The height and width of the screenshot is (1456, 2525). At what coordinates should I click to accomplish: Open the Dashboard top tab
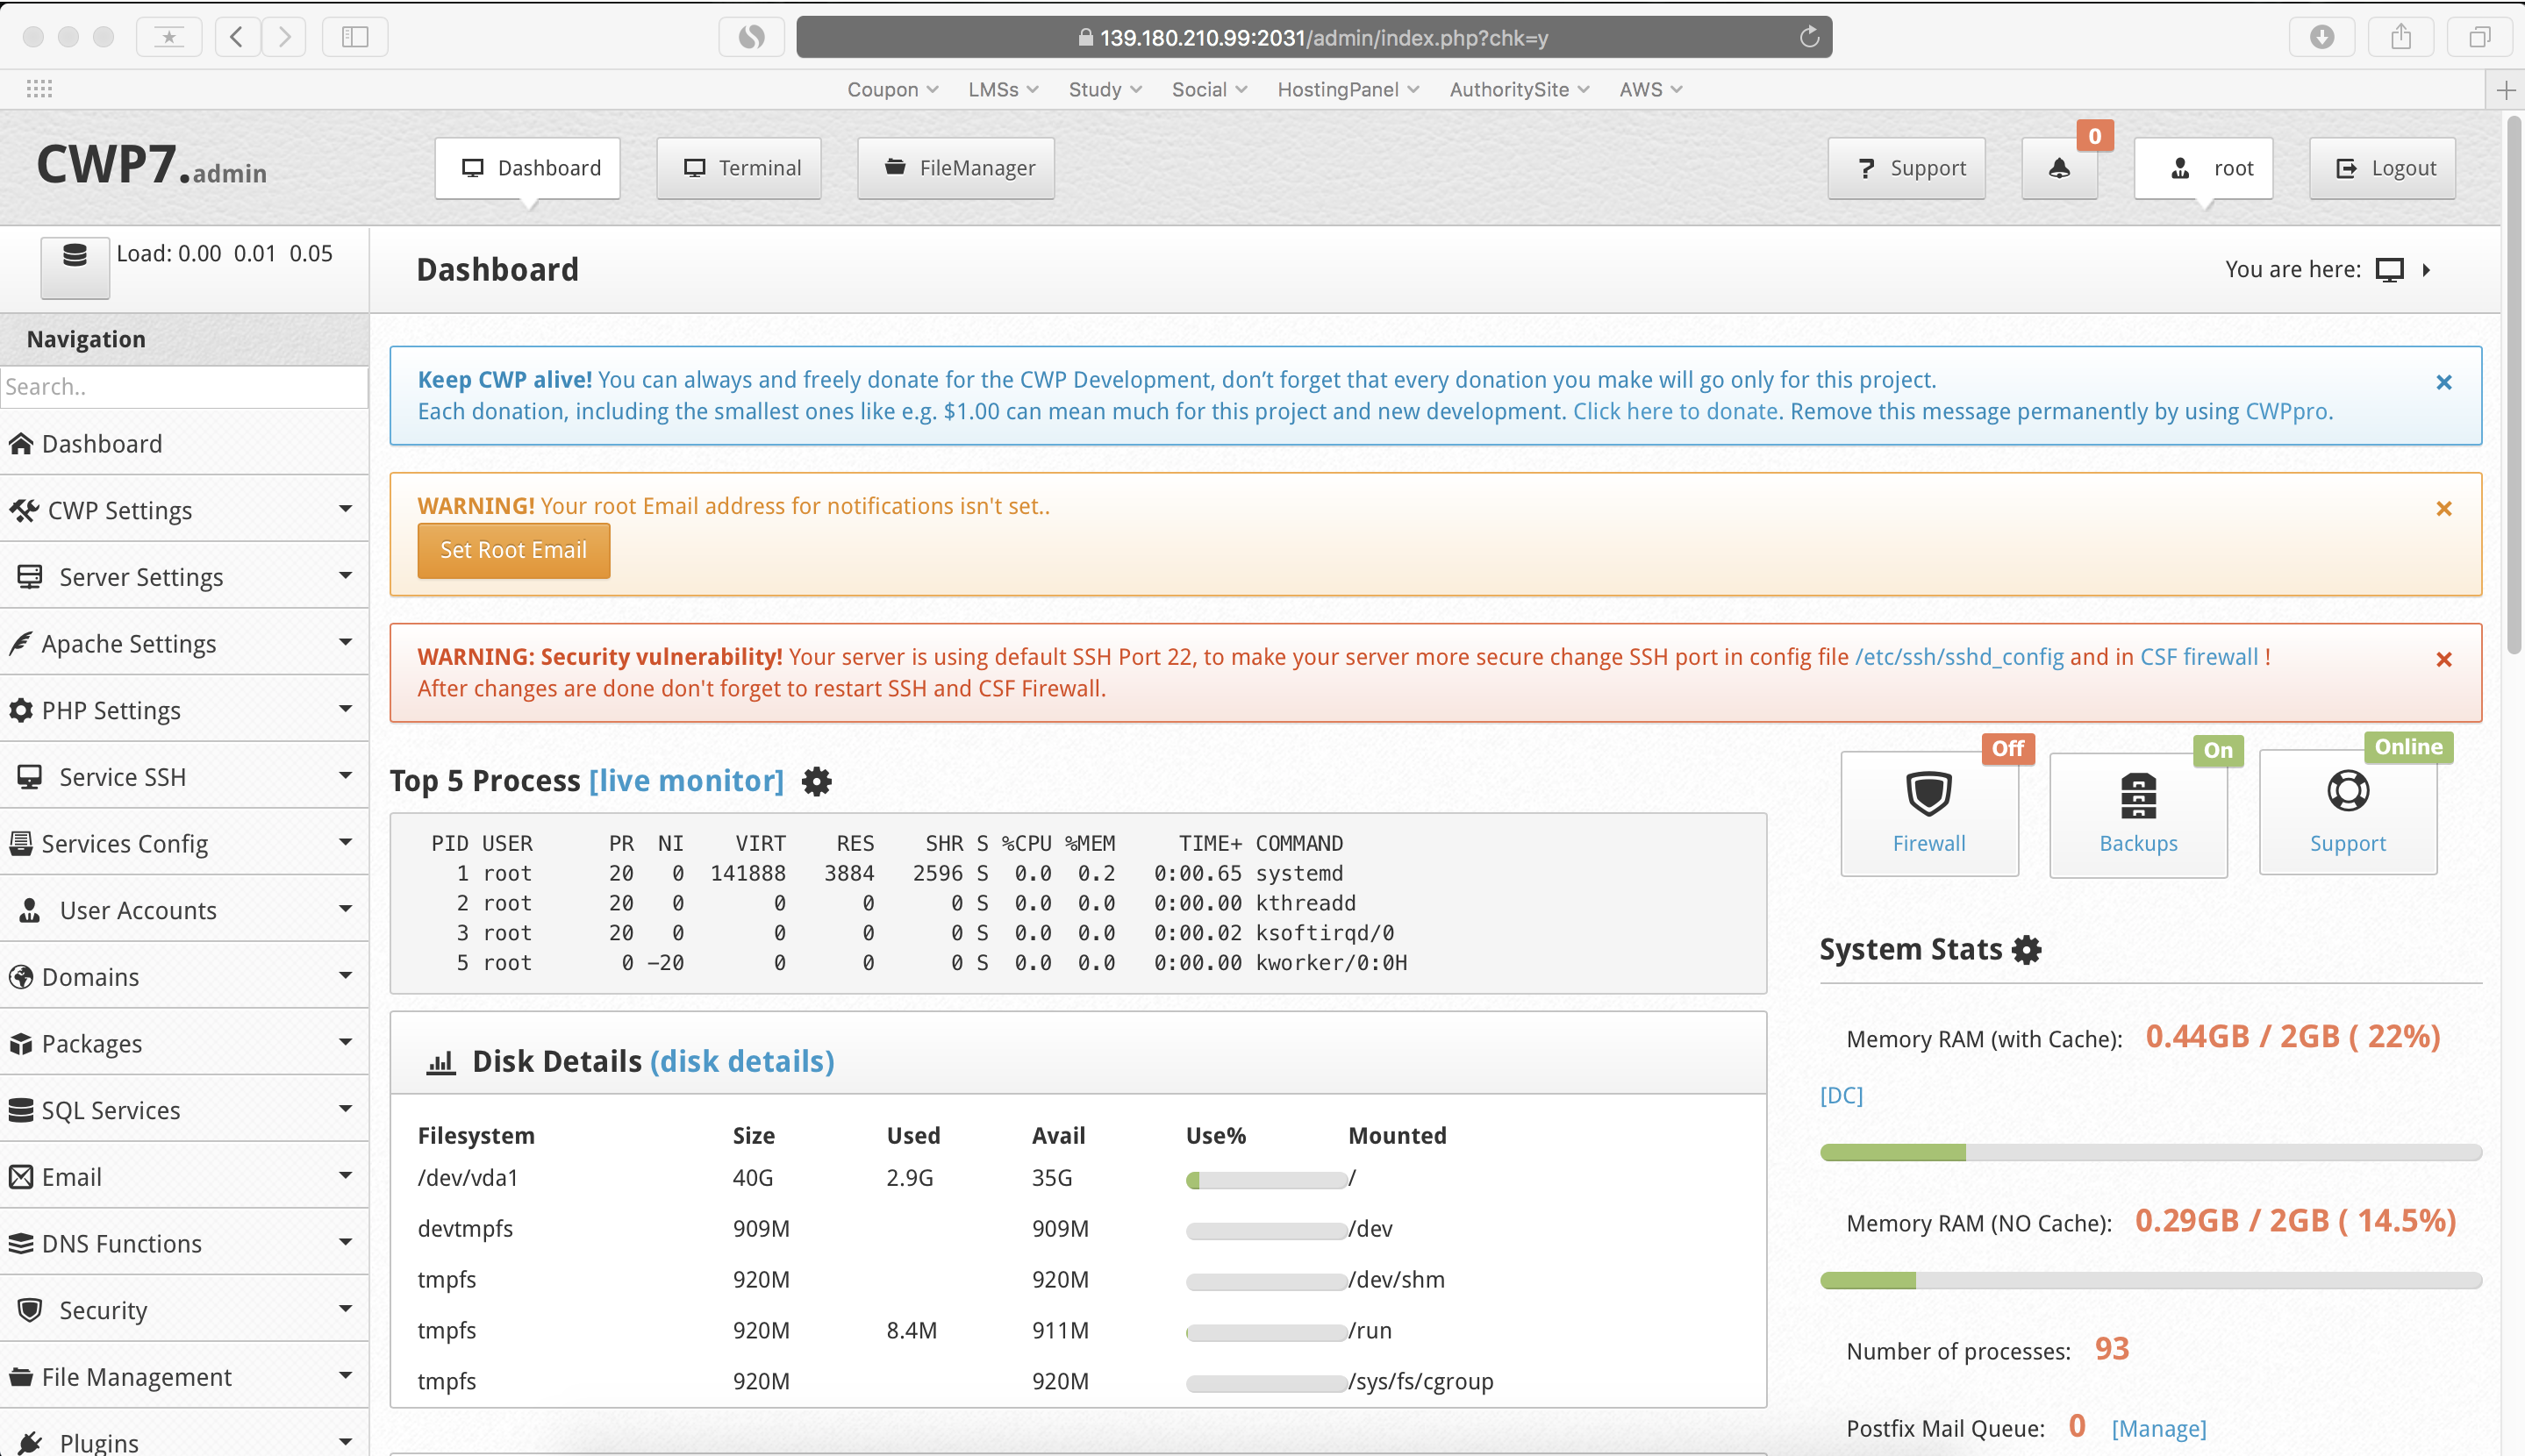528,168
